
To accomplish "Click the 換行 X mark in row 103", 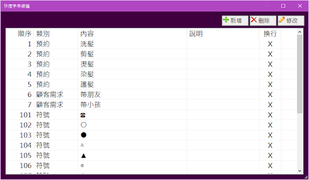I will click(x=270, y=135).
